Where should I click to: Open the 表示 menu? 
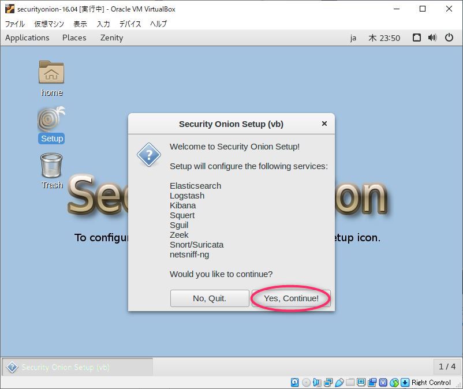[80, 24]
